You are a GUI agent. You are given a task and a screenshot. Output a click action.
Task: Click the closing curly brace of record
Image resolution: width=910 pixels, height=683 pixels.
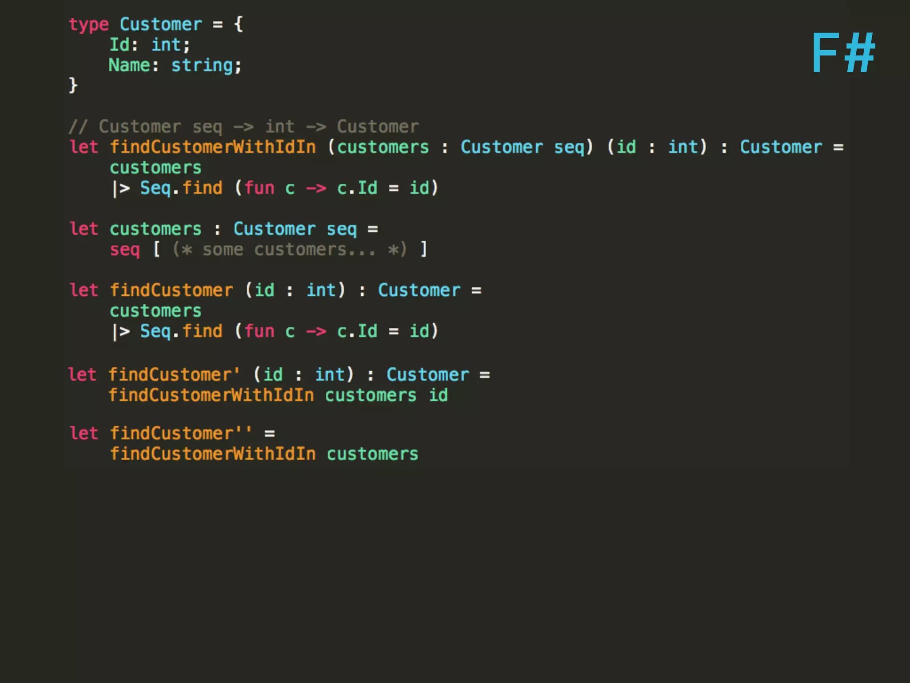coord(73,85)
